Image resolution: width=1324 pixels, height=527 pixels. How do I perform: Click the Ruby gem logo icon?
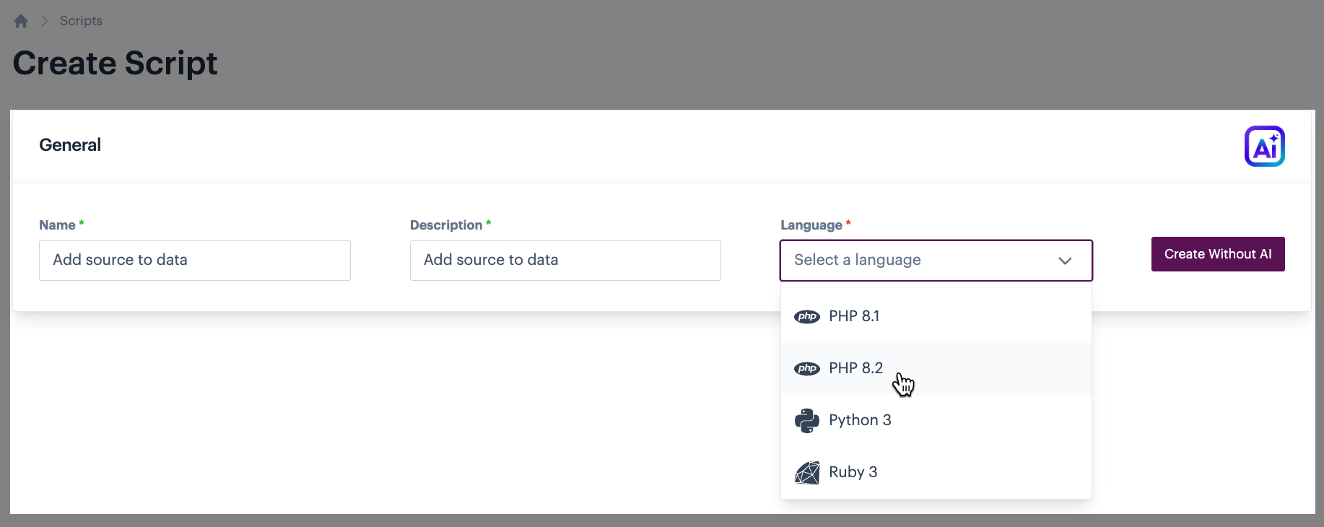point(806,473)
